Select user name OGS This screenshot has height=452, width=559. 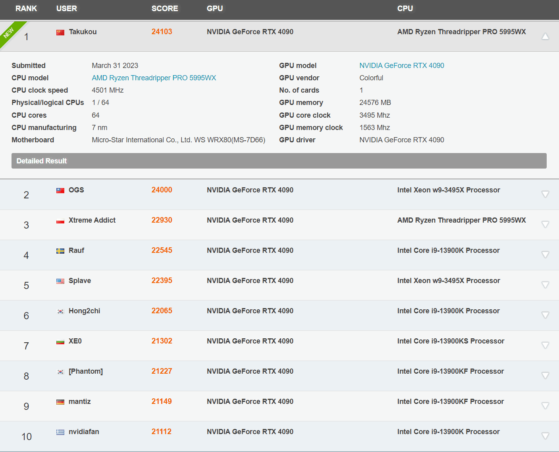click(76, 190)
